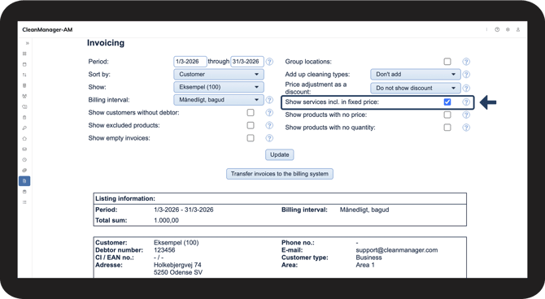
Task: Open the house icon in sidebar
Action: [x=24, y=139]
